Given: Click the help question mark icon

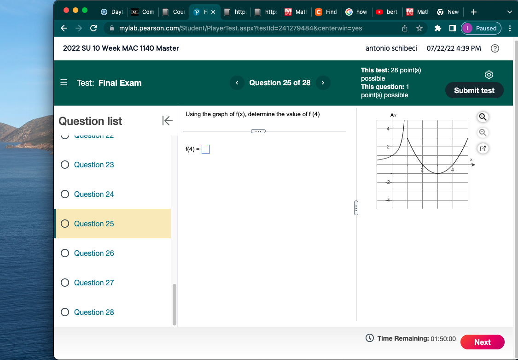Looking at the screenshot, I should click(x=495, y=48).
